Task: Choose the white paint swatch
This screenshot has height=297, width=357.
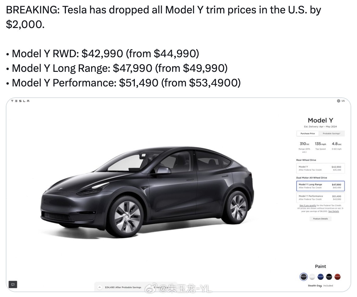Action: [x=312, y=277]
